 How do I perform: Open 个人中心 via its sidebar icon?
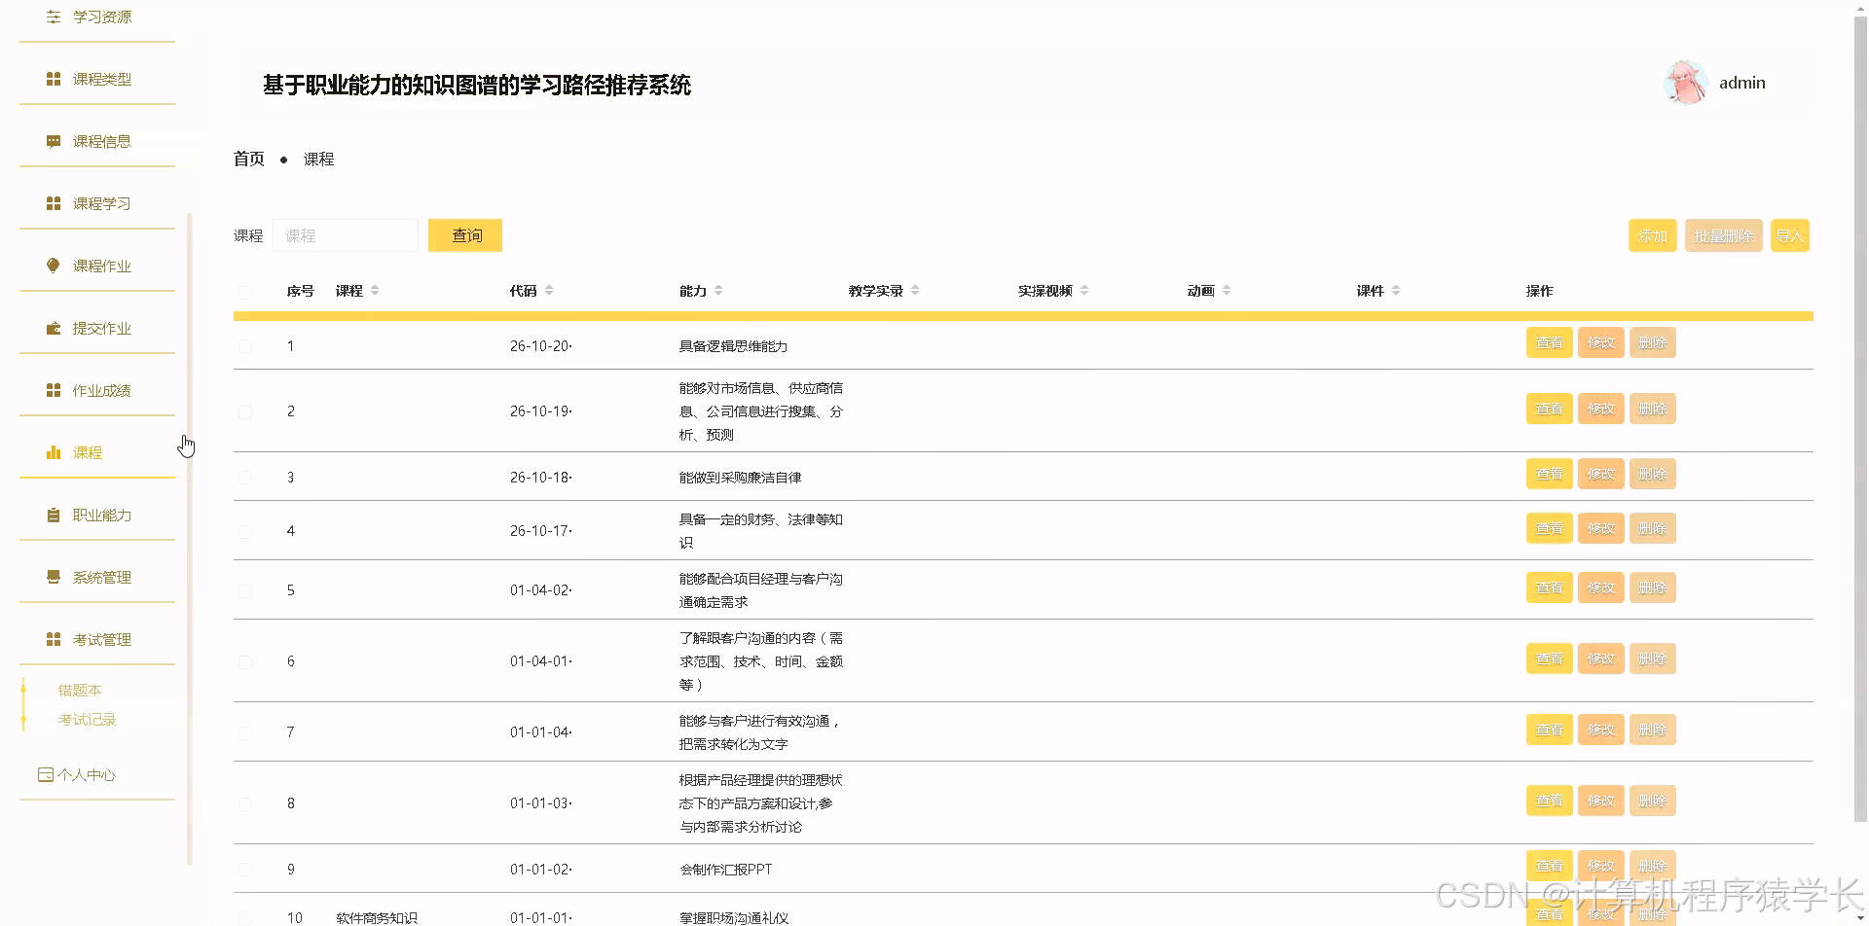tap(45, 774)
